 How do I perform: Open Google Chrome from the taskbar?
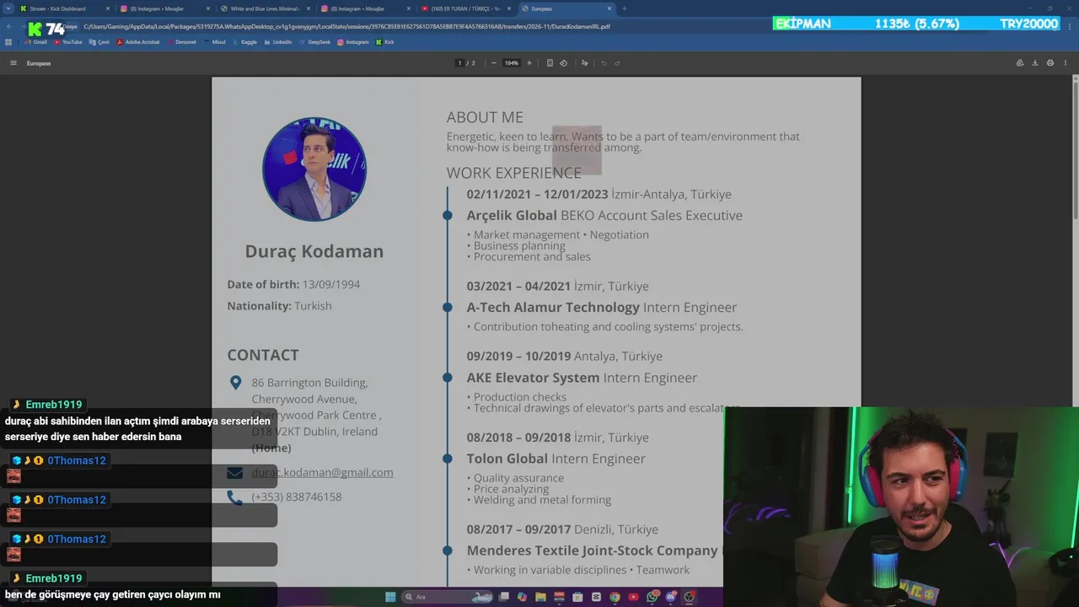pos(615,597)
